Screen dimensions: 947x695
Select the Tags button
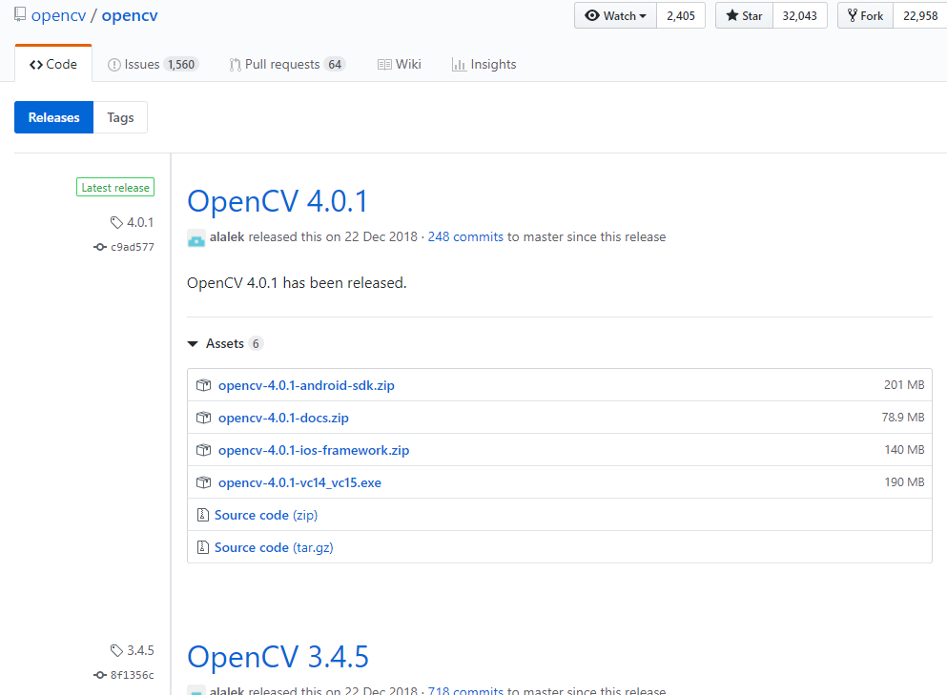(x=120, y=117)
